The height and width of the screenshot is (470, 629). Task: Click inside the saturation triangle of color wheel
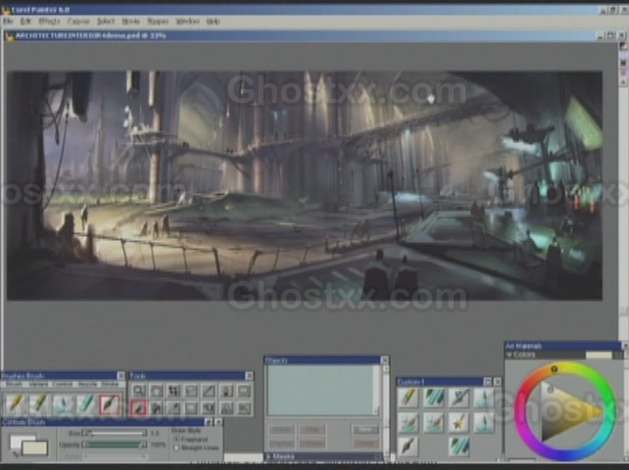tap(561, 413)
